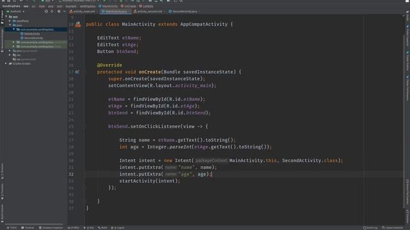Open the Device File Explorer panel
Image resolution: width=410 pixels, height=230 pixels.
407,192
